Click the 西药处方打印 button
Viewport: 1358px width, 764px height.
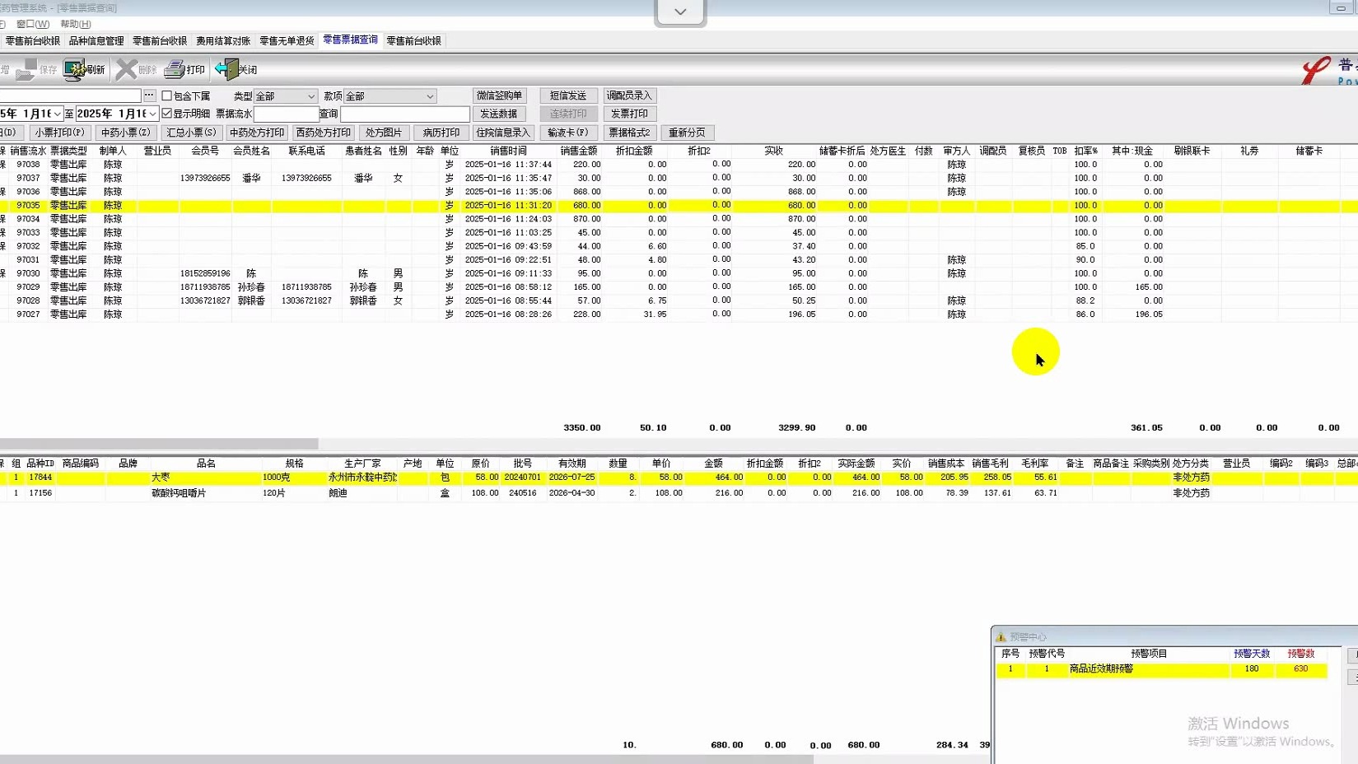point(323,133)
